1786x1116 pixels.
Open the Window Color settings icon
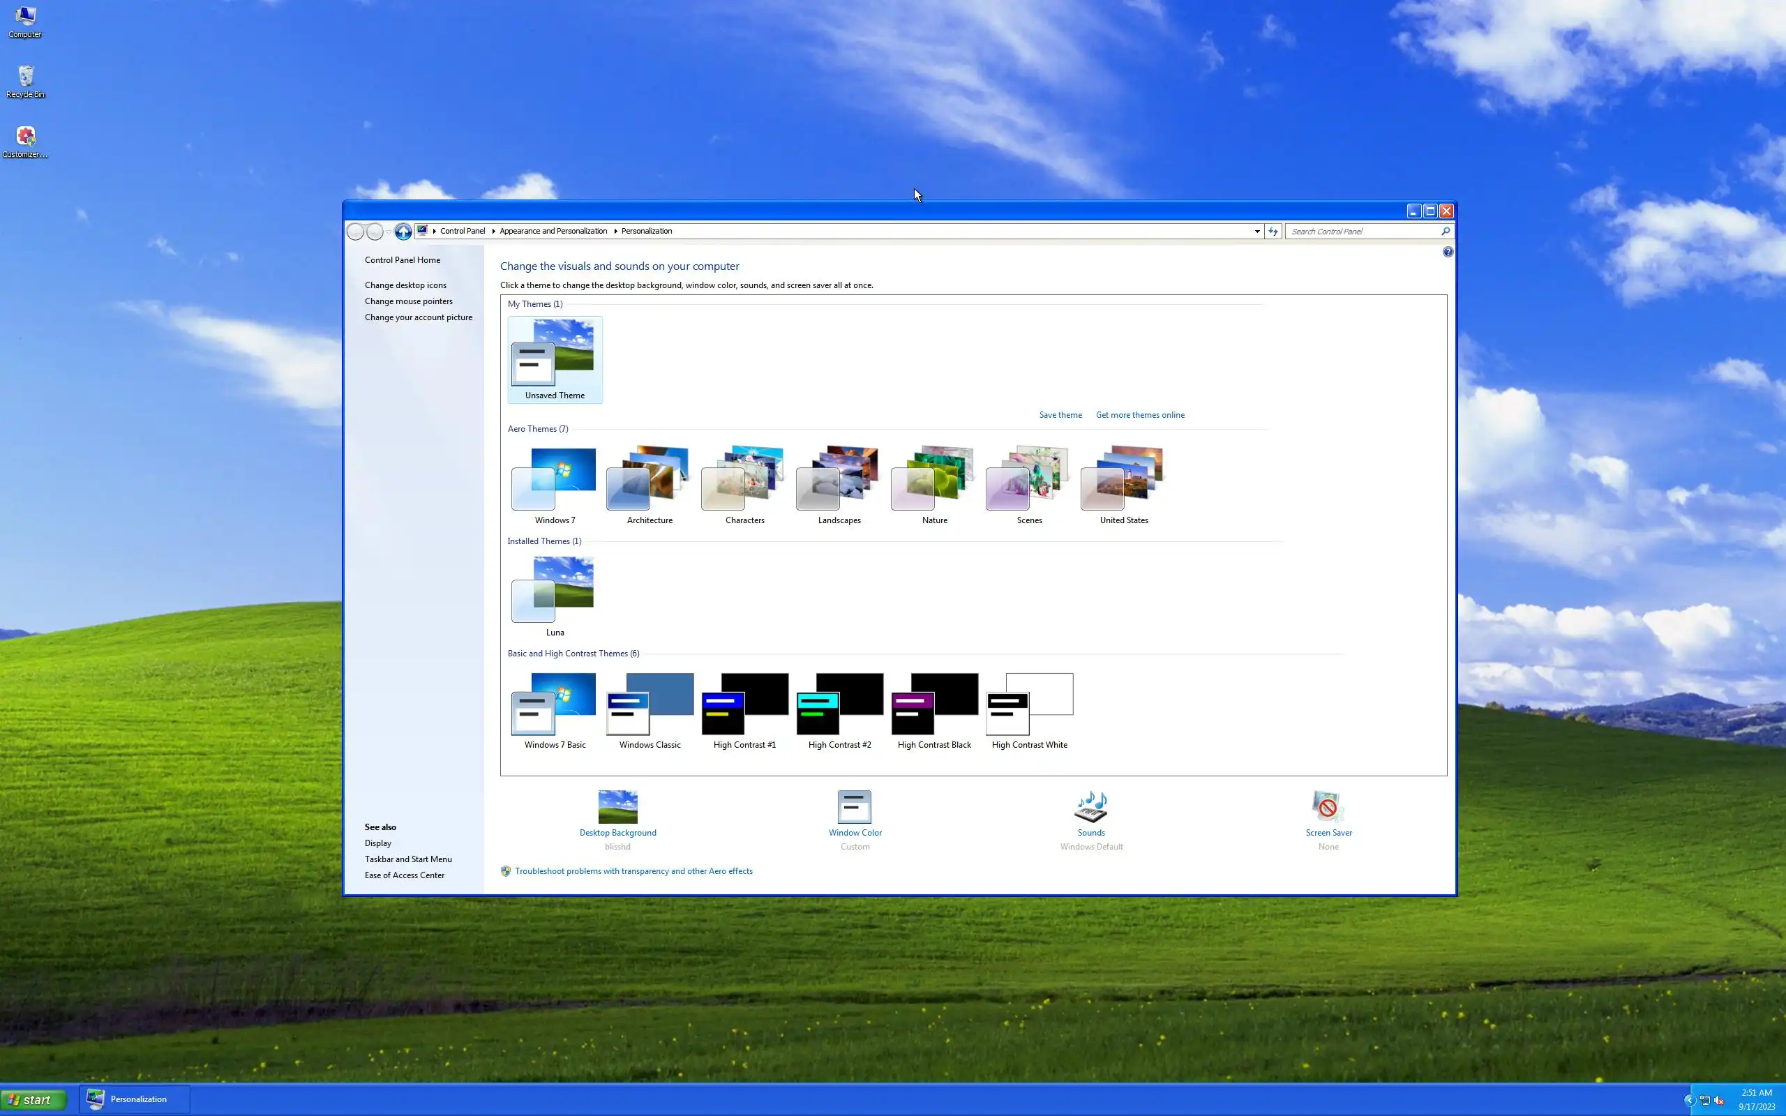pos(855,807)
